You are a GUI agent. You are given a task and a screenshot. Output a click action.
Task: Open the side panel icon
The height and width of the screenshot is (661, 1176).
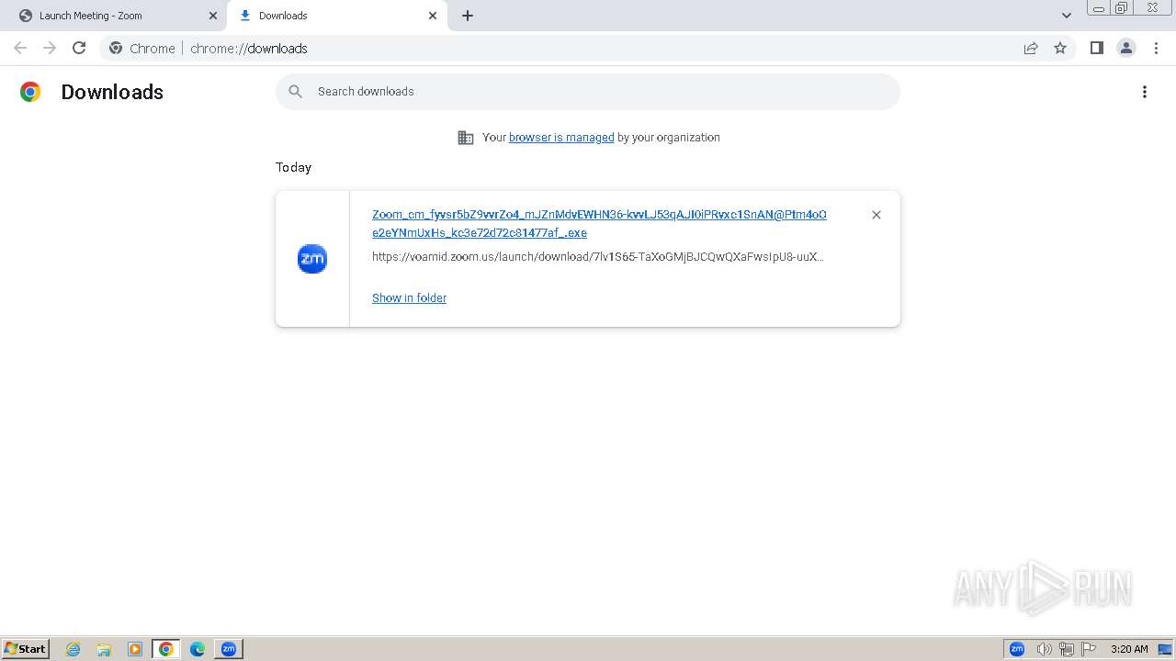point(1096,48)
